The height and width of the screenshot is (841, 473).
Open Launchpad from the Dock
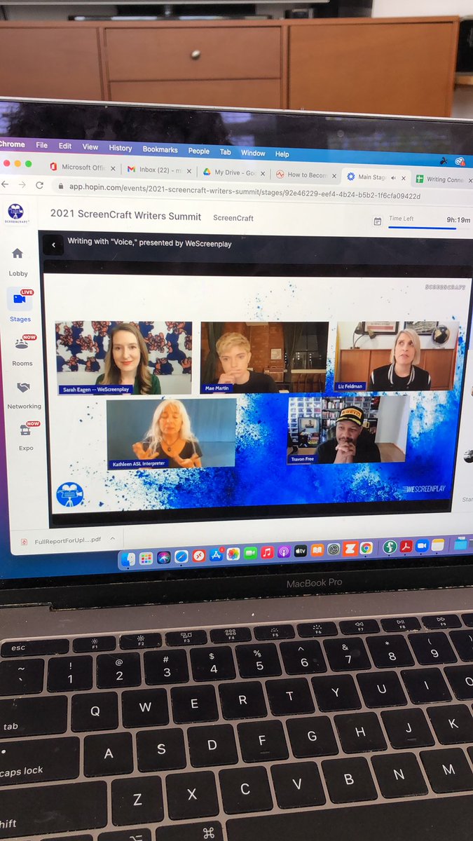[146, 558]
